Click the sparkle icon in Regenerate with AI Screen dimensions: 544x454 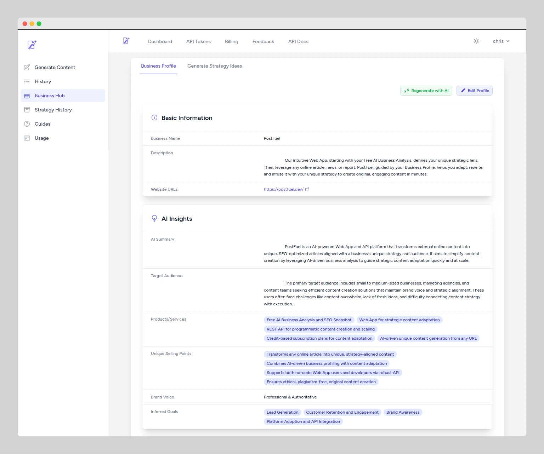pos(407,91)
